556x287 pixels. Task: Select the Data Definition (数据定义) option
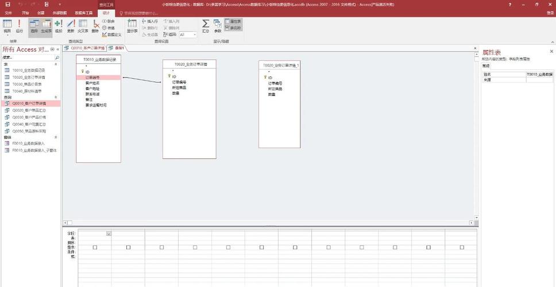[111, 34]
